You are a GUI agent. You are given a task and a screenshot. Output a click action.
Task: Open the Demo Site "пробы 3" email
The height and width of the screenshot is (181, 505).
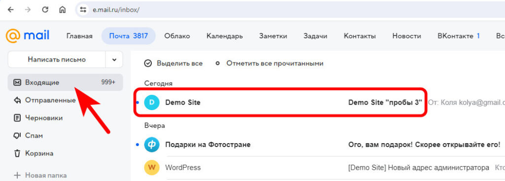coord(385,102)
